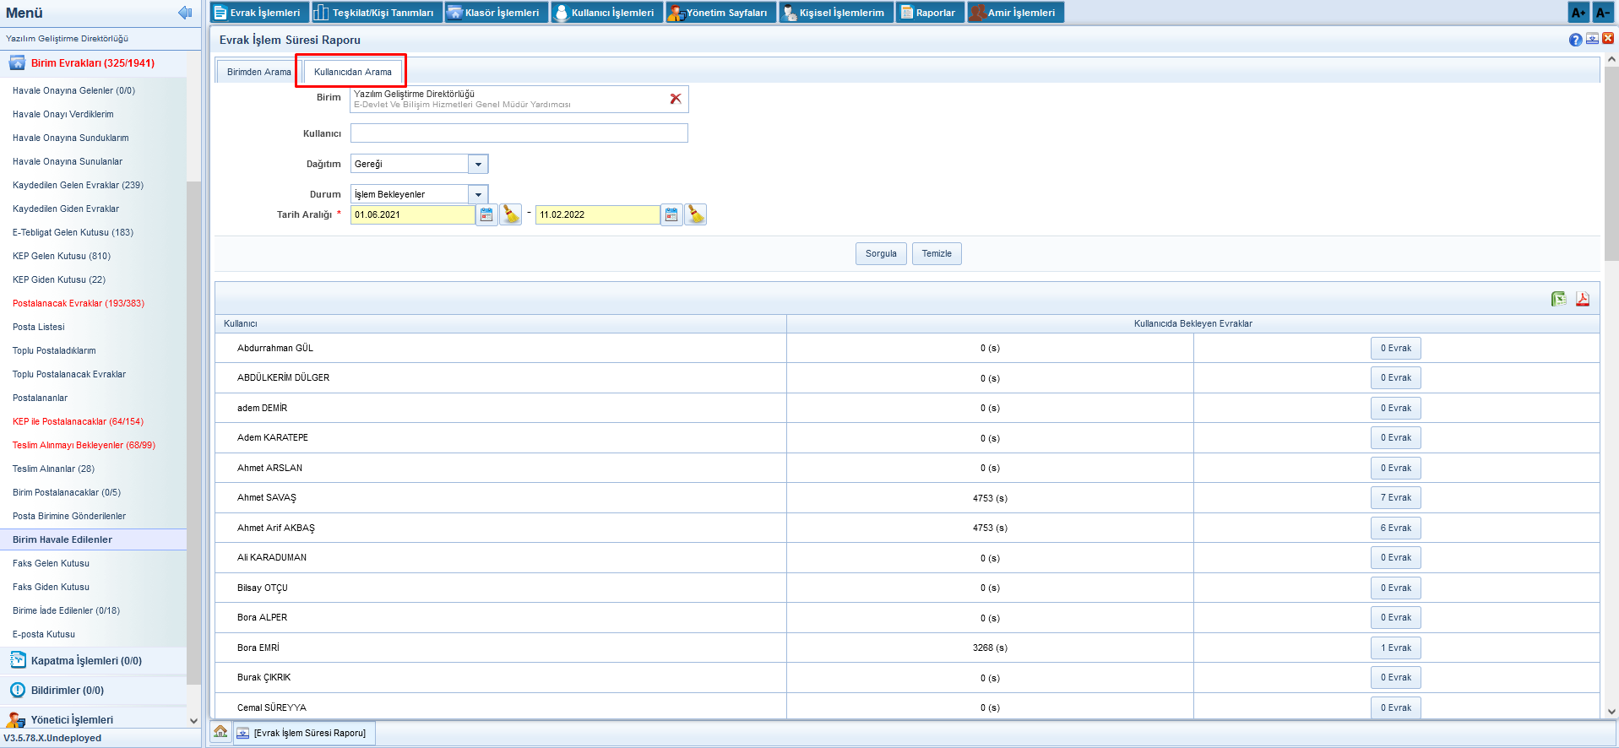Screen dimensions: 1619x748
Task: Open the Dağıtım dropdown
Action: (478, 165)
